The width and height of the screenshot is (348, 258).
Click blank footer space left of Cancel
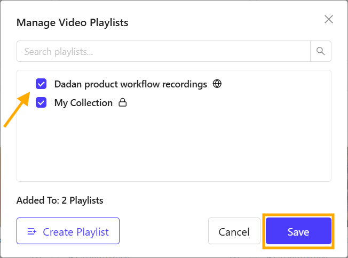[x=163, y=231]
